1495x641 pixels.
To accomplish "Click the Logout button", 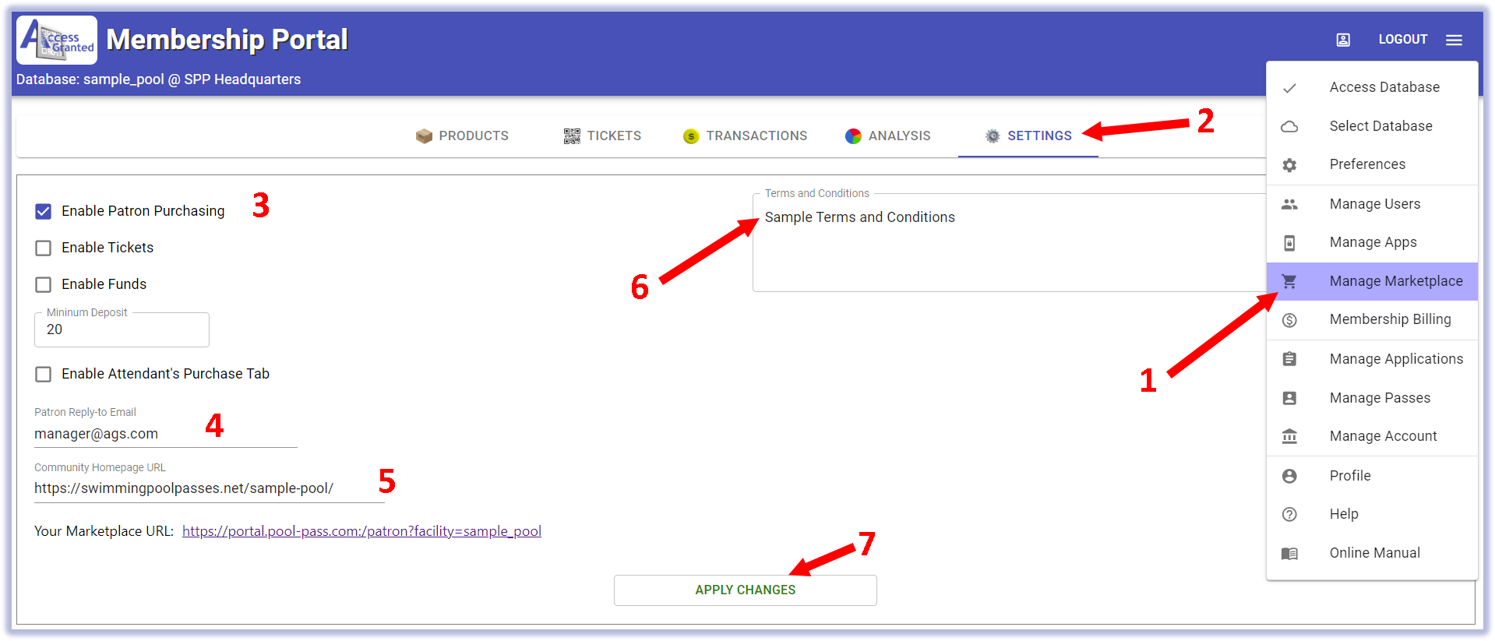I will tap(1403, 40).
